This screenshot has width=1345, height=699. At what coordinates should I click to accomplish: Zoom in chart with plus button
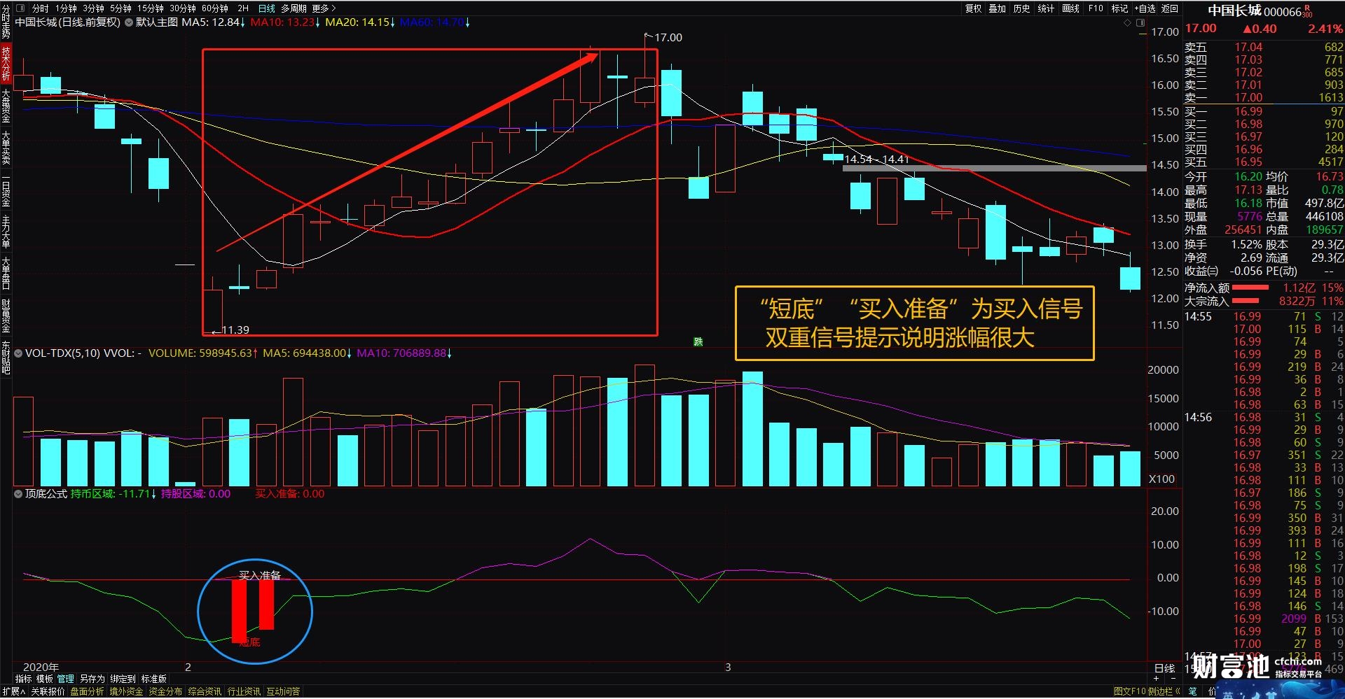(1157, 679)
